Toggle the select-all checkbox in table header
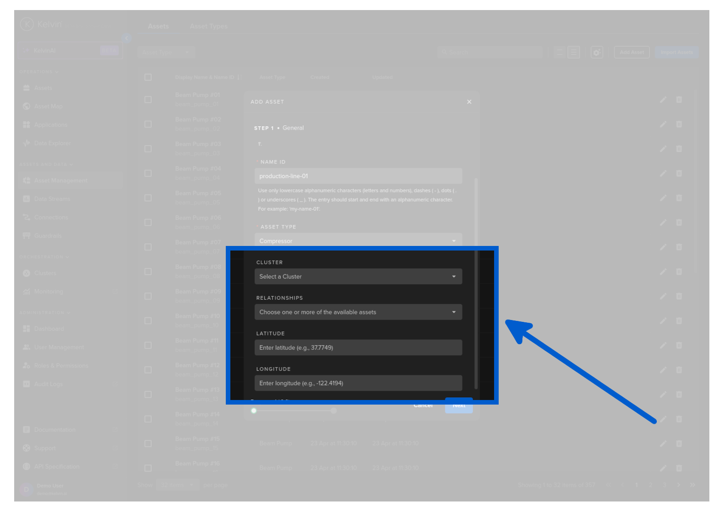Screen dimensions: 724x512 [x=148, y=77]
